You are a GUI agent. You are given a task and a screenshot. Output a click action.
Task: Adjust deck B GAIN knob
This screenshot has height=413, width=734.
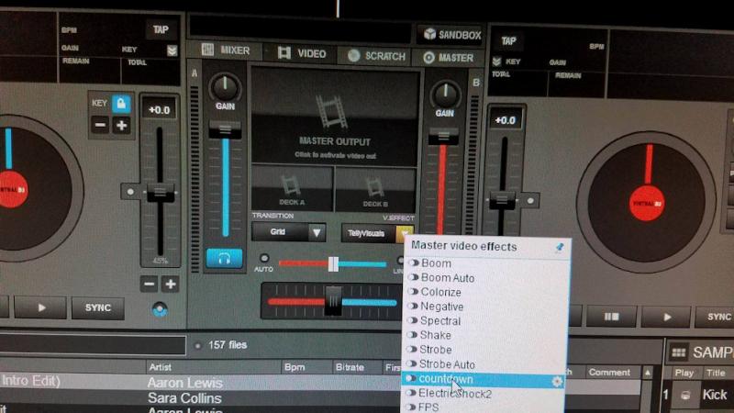[x=445, y=94]
